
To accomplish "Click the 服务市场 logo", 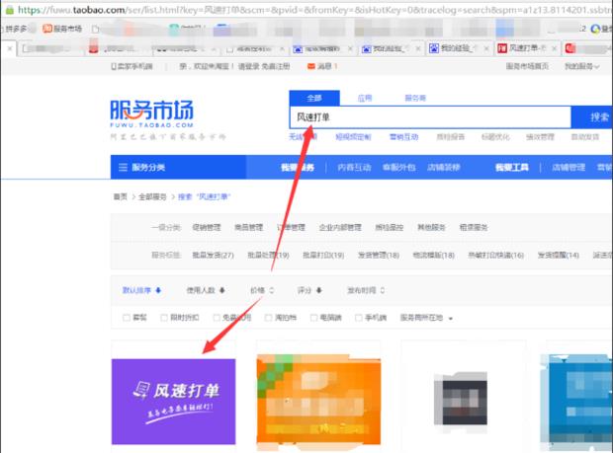I will pos(151,113).
